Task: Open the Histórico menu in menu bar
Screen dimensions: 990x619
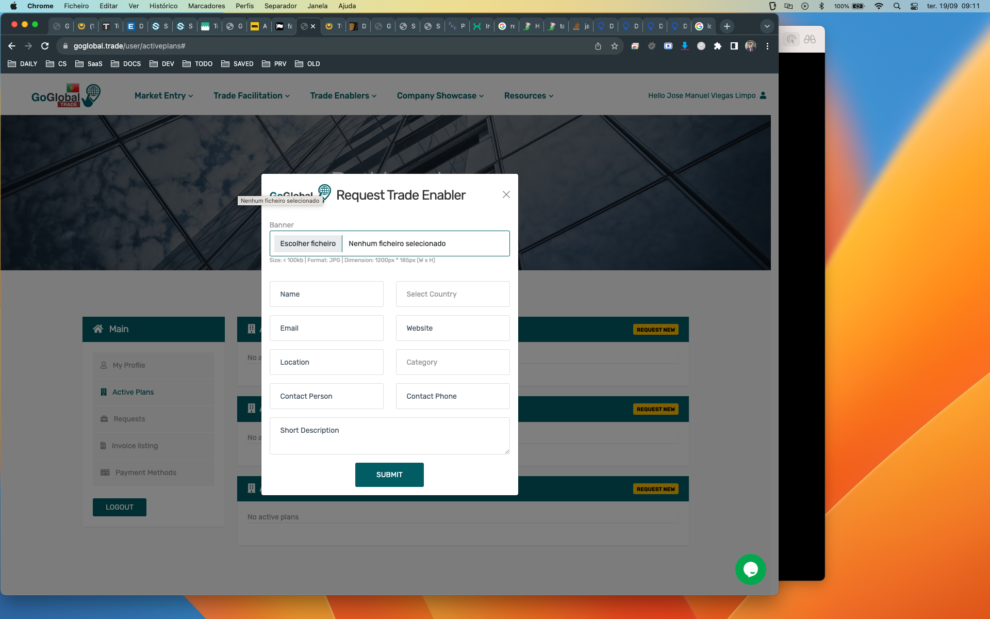Action: click(x=163, y=6)
